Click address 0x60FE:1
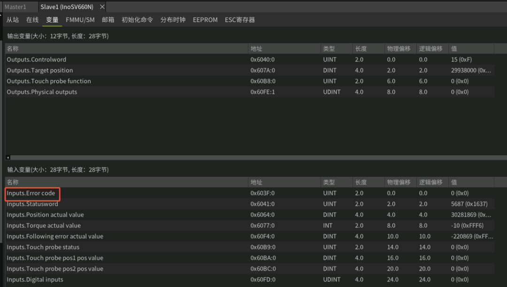The image size is (507, 287). click(x=262, y=92)
